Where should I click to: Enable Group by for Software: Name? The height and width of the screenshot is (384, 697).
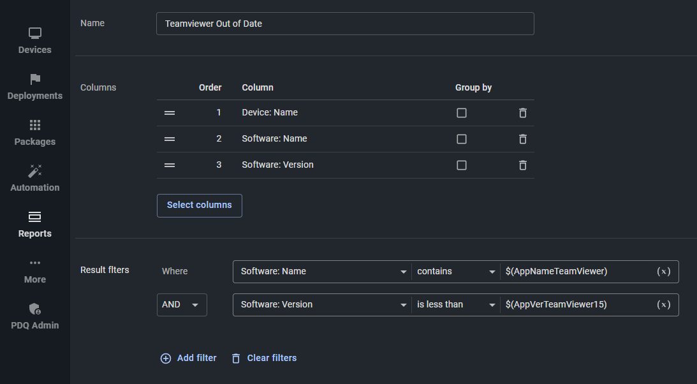click(x=462, y=139)
